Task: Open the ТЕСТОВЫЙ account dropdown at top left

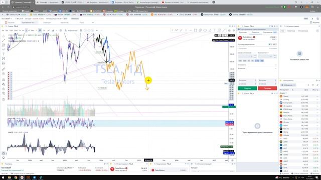Action: click(7, 18)
